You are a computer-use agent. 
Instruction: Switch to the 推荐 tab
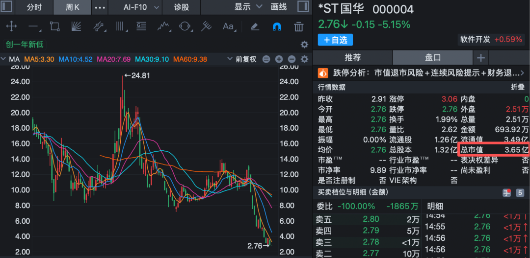tap(352, 58)
